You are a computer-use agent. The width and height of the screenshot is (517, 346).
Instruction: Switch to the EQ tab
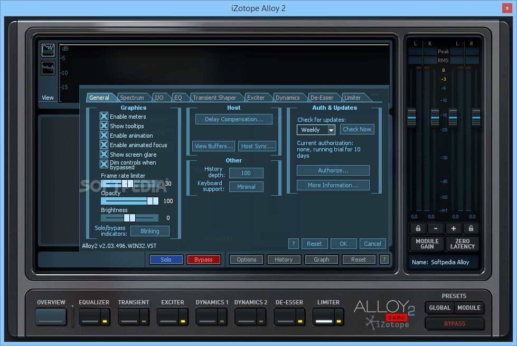pyautogui.click(x=178, y=98)
